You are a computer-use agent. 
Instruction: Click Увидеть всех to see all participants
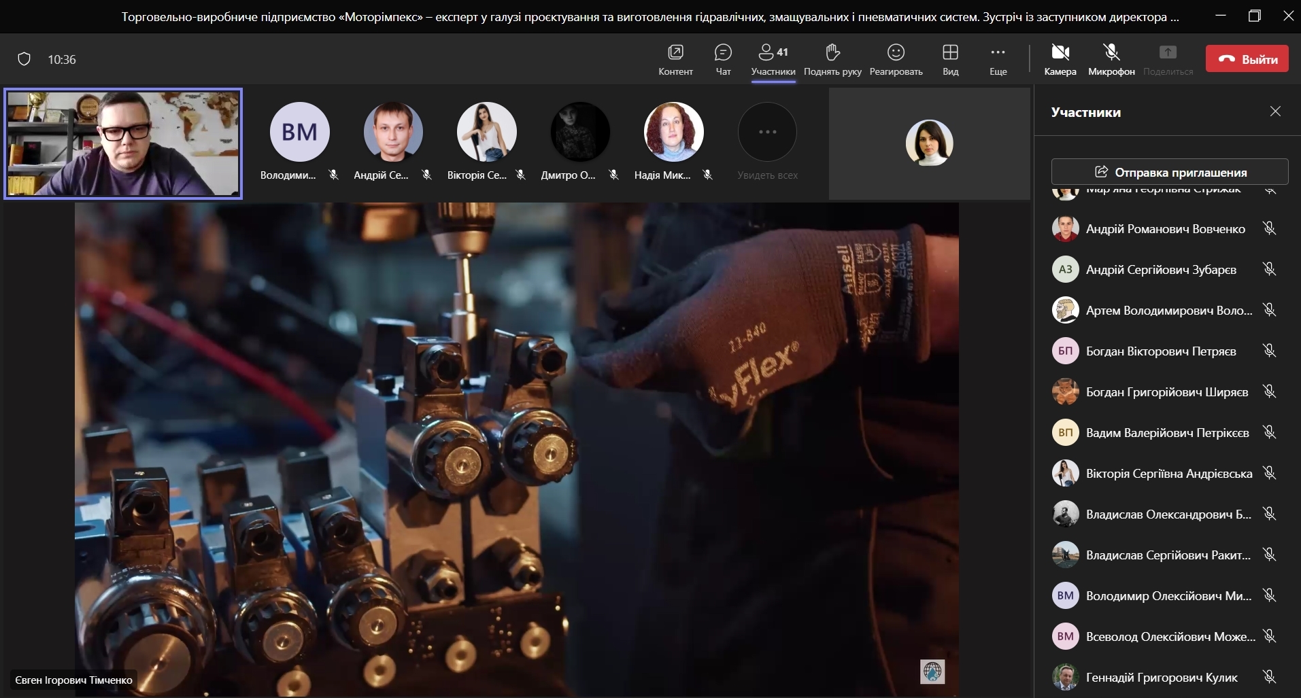(767, 141)
